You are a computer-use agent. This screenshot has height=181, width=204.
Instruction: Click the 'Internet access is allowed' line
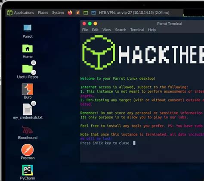click(x=134, y=87)
